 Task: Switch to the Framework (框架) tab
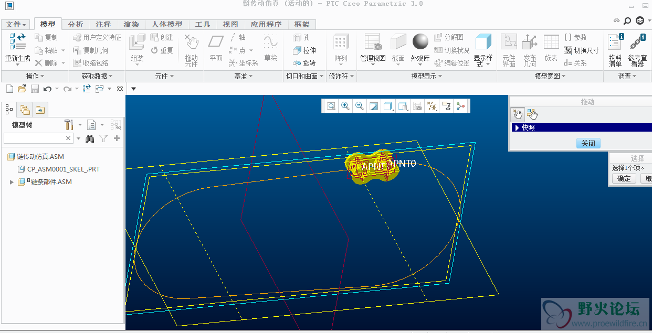click(302, 25)
